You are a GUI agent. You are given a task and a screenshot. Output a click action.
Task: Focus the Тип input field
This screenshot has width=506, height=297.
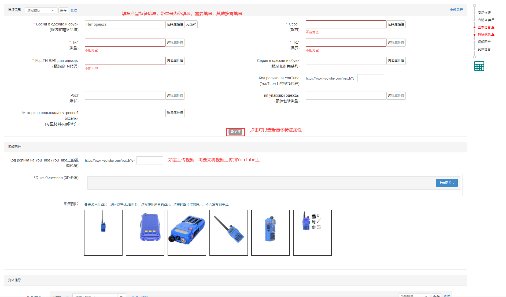pyautogui.click(x=125, y=43)
